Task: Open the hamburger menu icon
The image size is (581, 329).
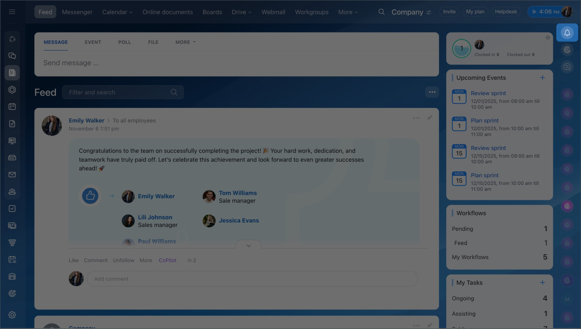Action: pos(12,12)
